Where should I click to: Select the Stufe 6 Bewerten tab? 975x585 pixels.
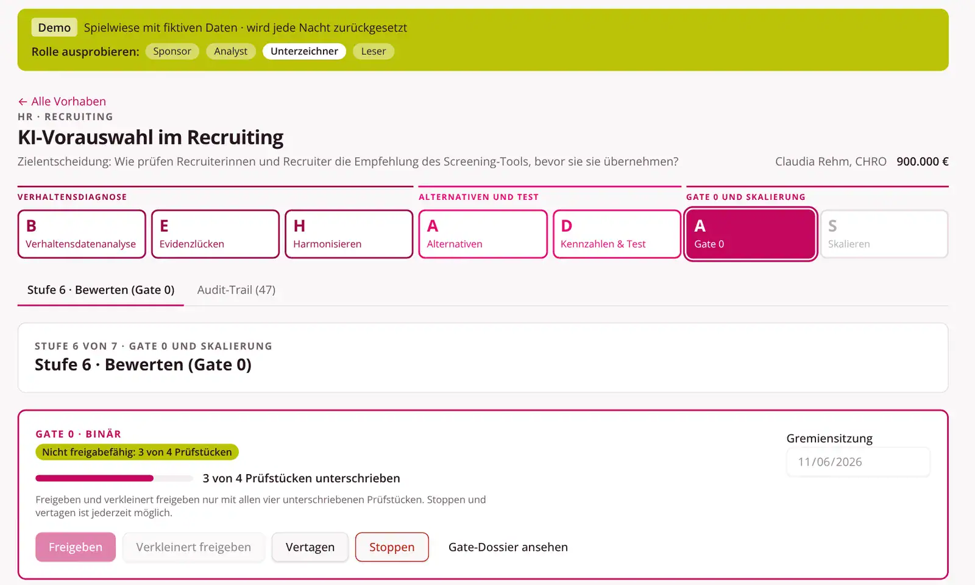point(101,290)
